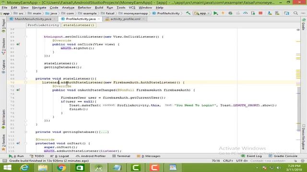Collapse the btnLogout.setOnClickListener fold marker

[x=25, y=37]
